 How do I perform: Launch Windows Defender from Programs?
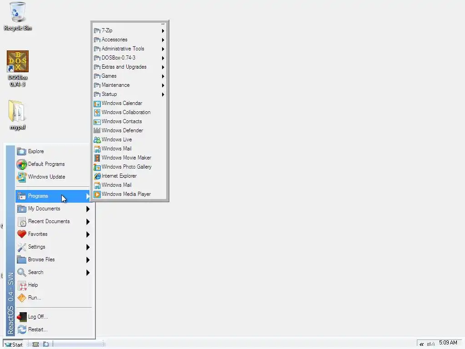(129, 130)
